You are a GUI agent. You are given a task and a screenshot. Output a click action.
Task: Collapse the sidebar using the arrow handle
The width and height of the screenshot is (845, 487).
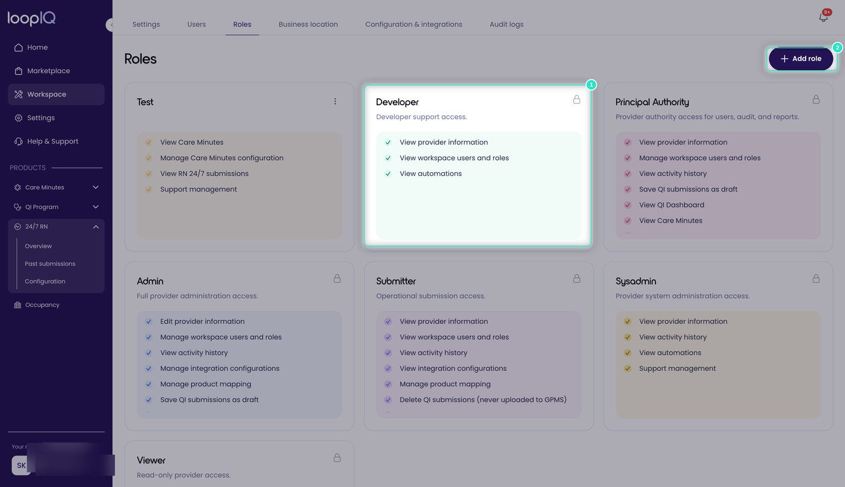point(110,25)
